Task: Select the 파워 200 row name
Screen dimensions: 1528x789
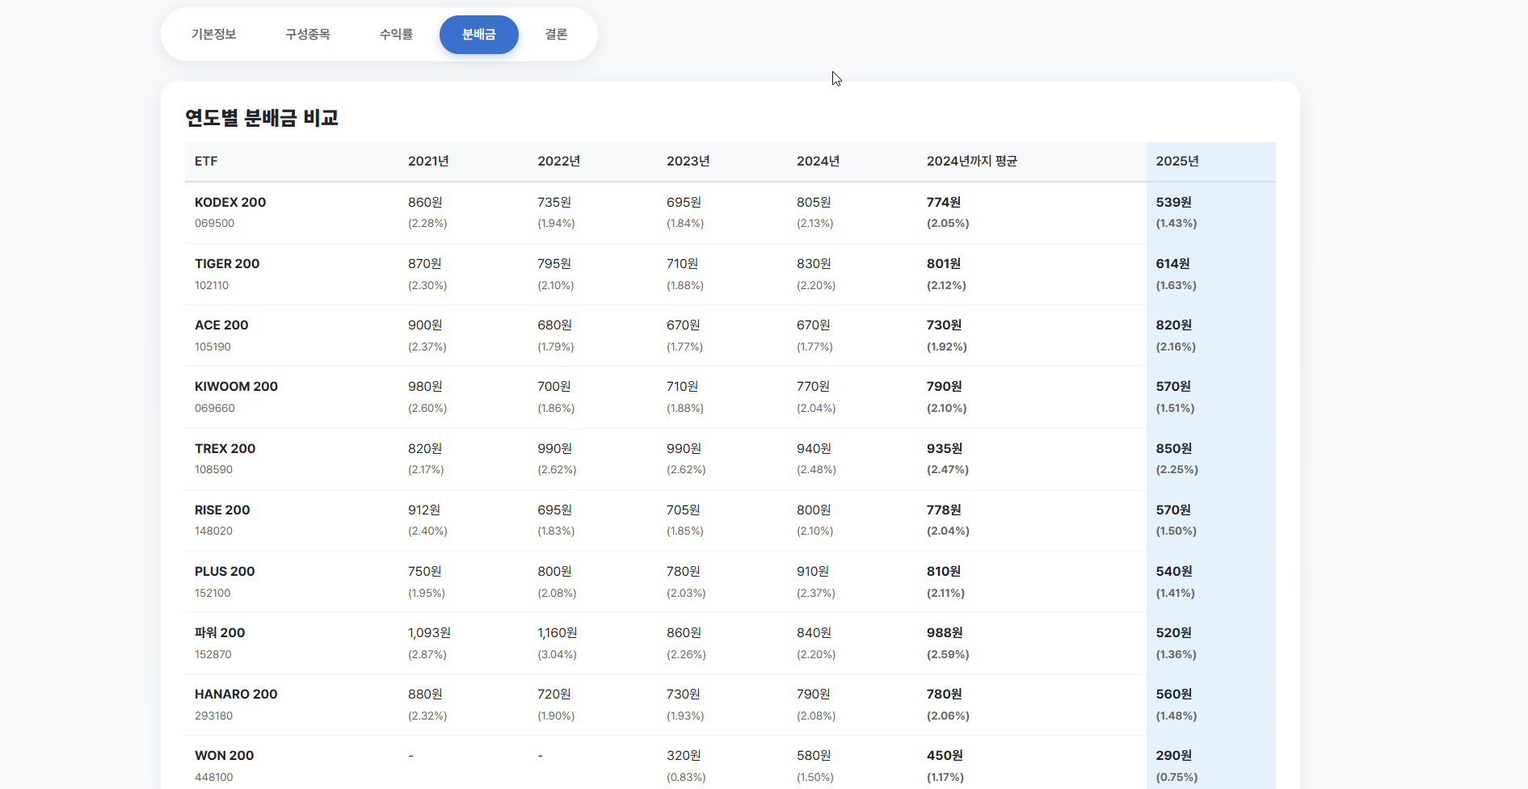Action: (x=220, y=633)
